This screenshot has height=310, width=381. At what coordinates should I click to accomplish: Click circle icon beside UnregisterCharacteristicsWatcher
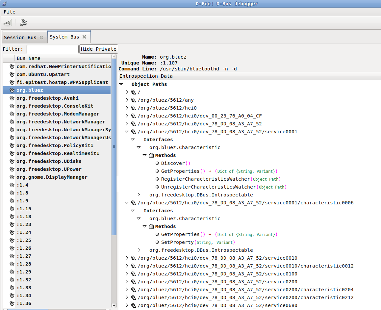click(x=157, y=187)
